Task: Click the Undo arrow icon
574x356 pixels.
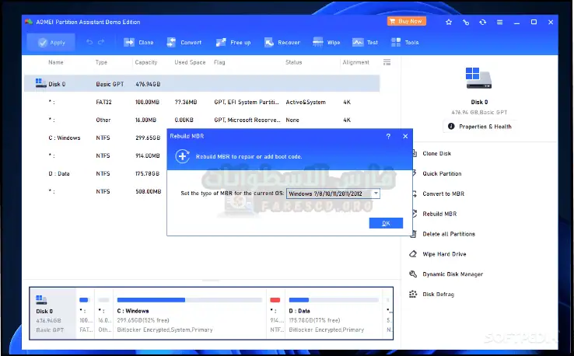Action: [89, 43]
